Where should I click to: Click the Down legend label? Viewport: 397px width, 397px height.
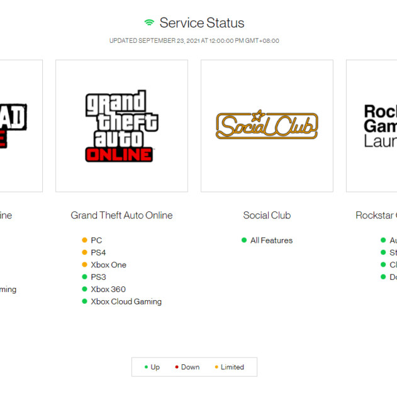[x=191, y=367]
